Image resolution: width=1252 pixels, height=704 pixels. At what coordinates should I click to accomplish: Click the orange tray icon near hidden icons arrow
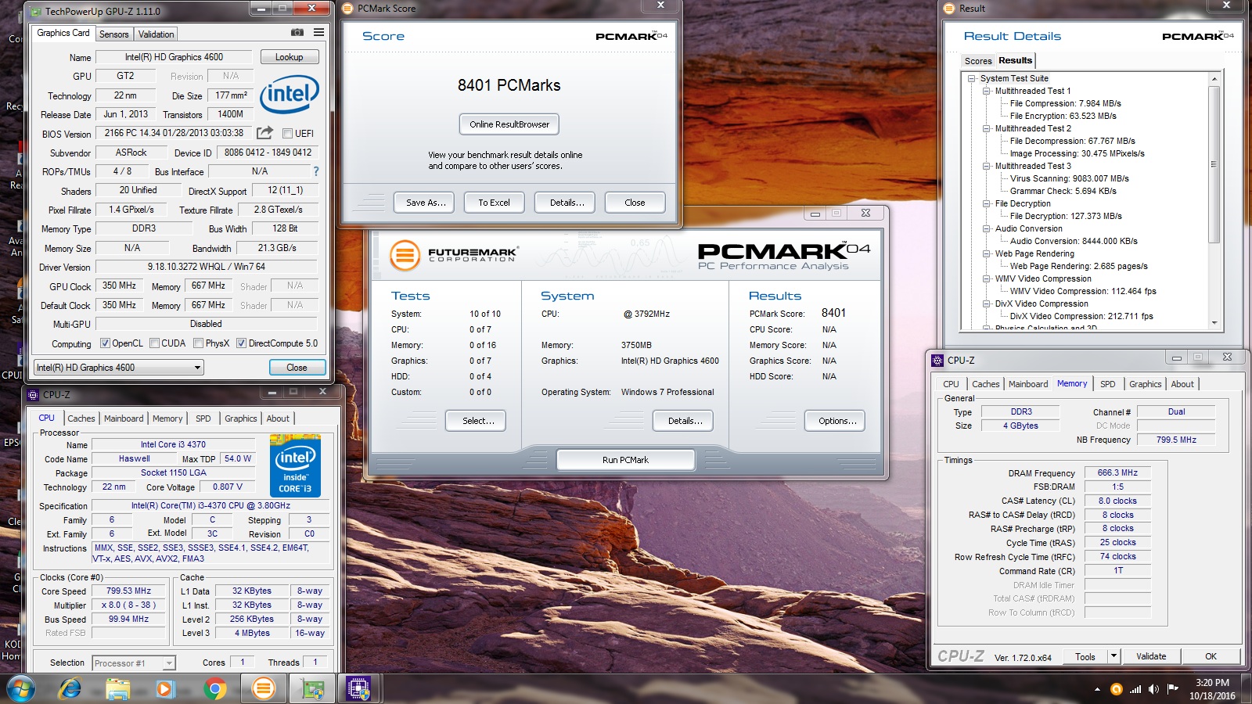[1116, 689]
